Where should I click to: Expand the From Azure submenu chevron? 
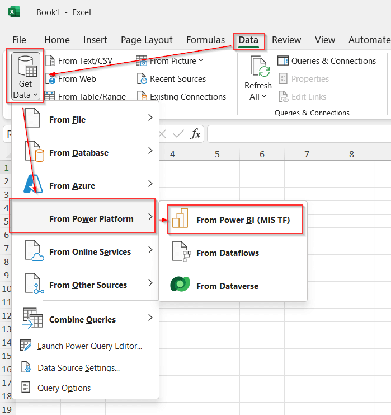pyautogui.click(x=150, y=184)
